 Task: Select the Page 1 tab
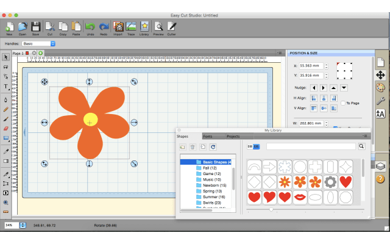(18, 53)
